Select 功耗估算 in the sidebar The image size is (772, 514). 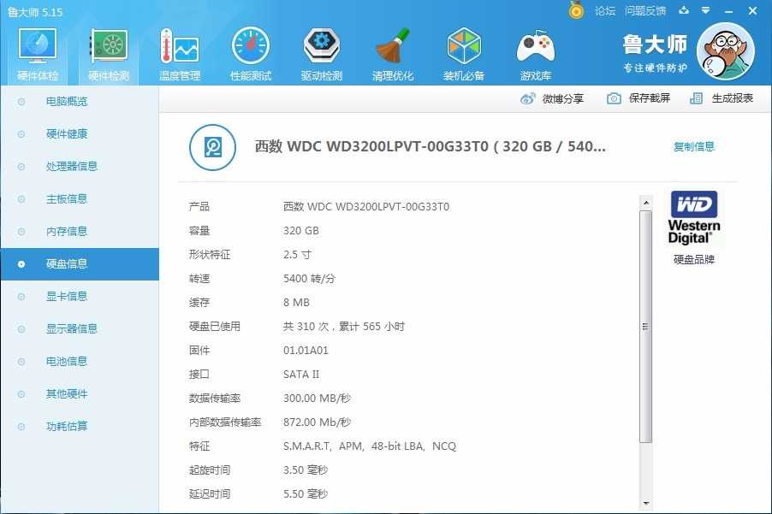tap(67, 427)
